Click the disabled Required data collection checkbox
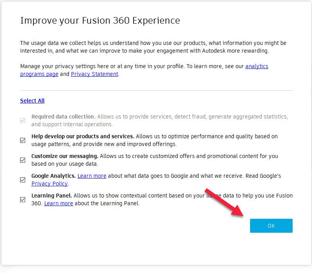 click(23, 120)
